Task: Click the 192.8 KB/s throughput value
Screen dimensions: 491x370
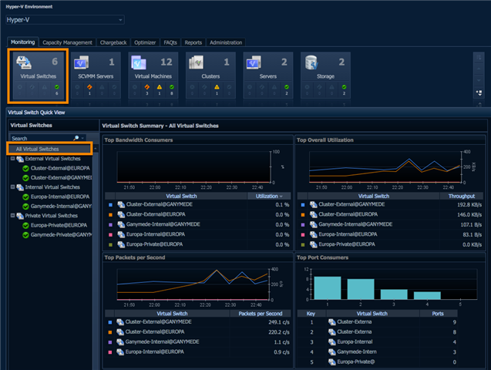Action: [x=469, y=205]
